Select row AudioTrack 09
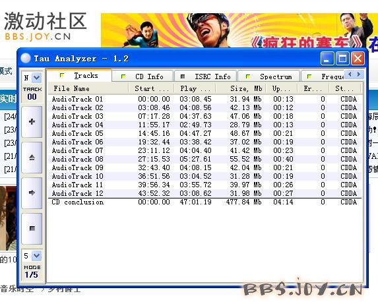Screen dimensions: 378x302 205,167
